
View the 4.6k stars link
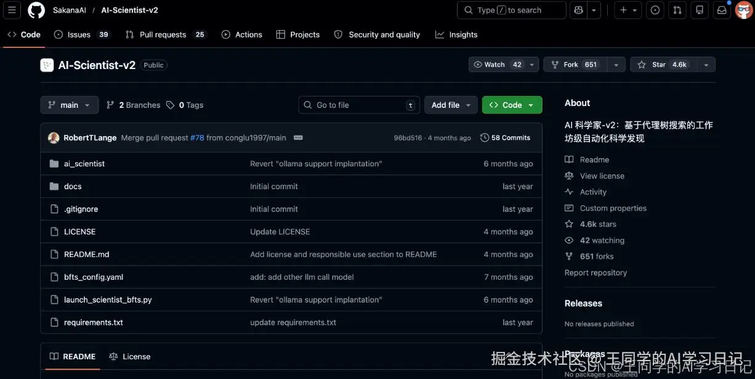(x=591, y=224)
